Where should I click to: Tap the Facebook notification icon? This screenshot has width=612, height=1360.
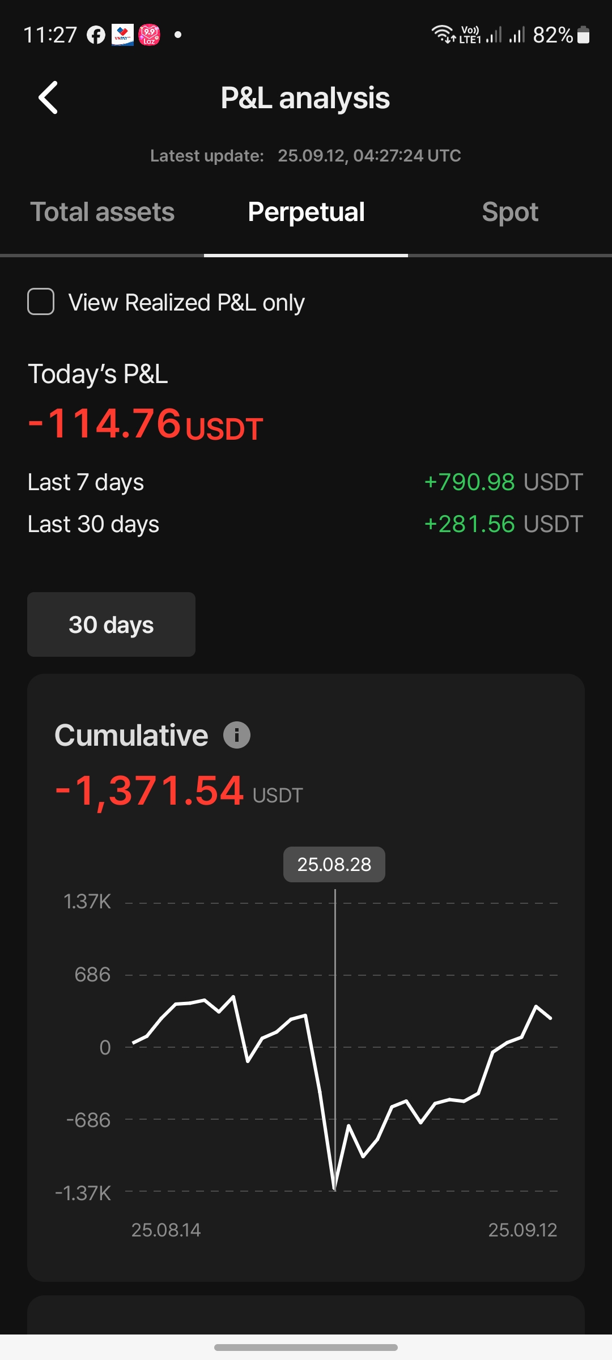pyautogui.click(x=96, y=35)
